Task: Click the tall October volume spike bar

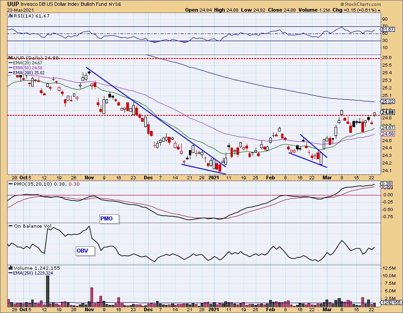Action: coord(47,292)
